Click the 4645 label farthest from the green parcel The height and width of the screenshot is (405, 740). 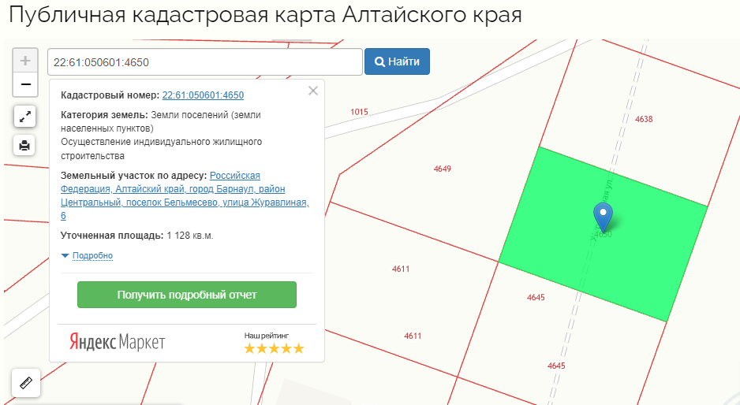pos(556,366)
